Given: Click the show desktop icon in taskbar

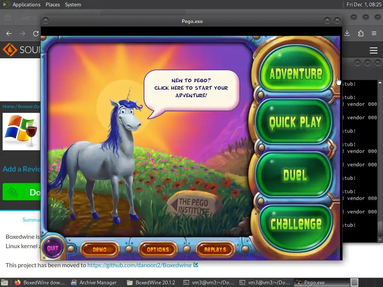Looking at the screenshot, I should [4, 283].
